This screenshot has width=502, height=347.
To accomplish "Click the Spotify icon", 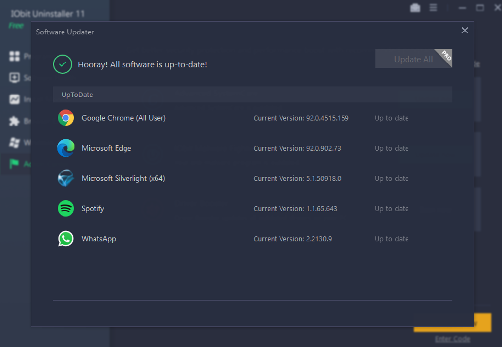I will 66,208.
